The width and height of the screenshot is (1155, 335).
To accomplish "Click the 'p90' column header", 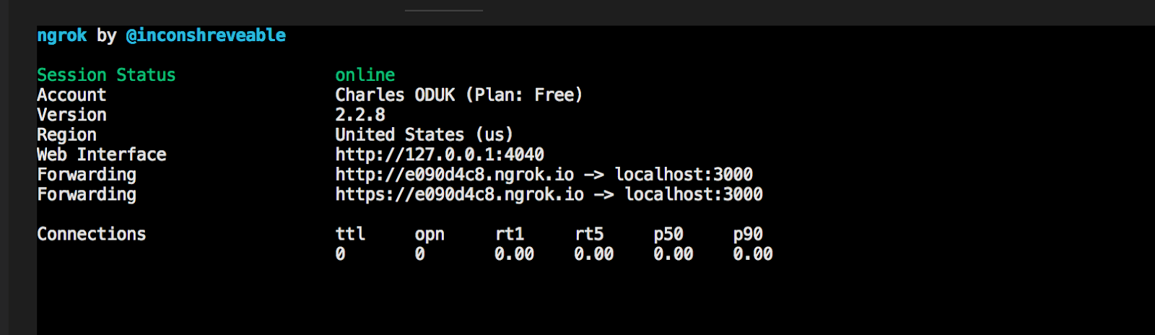I will click(x=748, y=235).
